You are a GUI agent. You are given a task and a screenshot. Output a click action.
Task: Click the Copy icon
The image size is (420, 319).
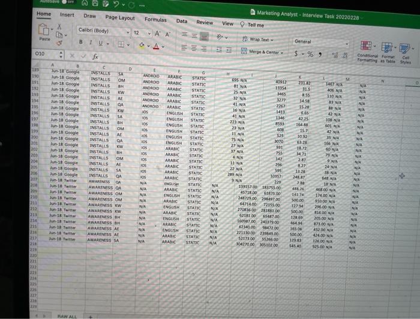pyautogui.click(x=59, y=35)
